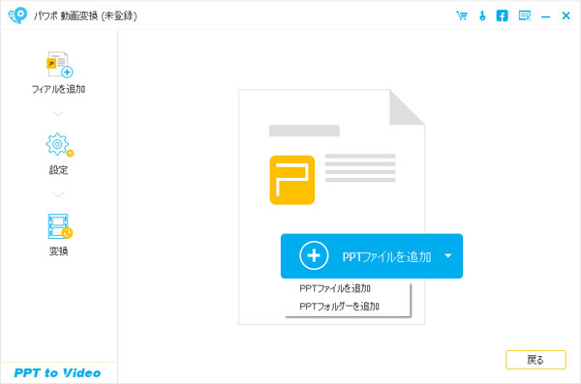Open the register key icon
The width and height of the screenshot is (581, 384).
point(482,15)
